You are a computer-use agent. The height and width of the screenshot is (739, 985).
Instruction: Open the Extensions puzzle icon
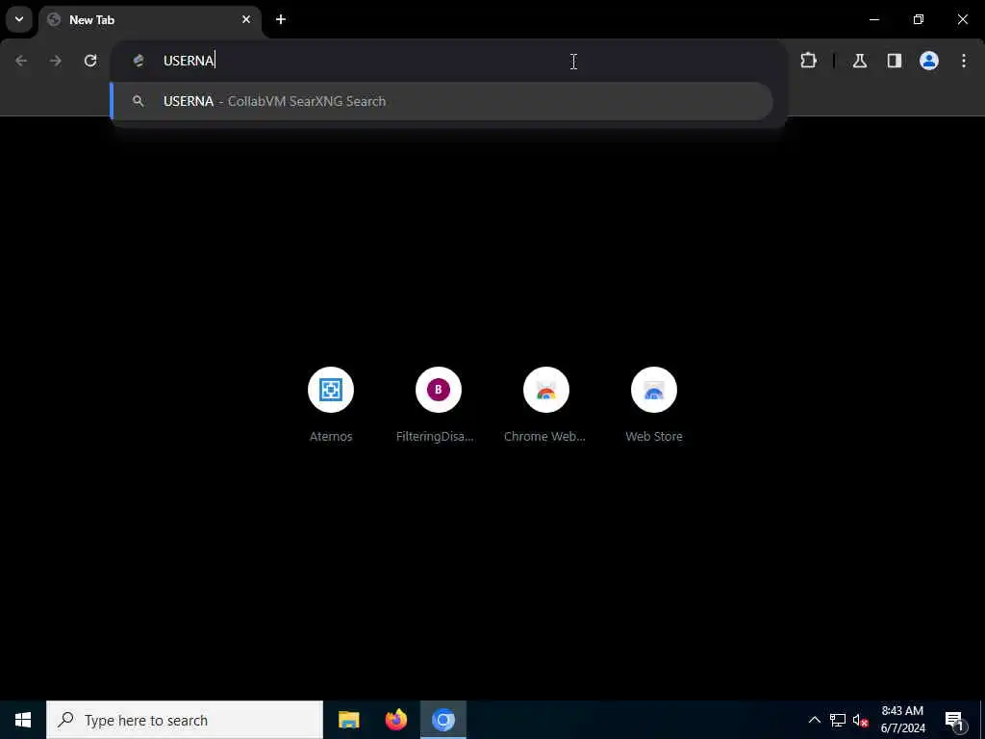point(808,61)
